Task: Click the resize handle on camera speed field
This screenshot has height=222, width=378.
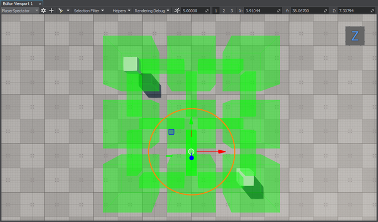Action: pyautogui.click(x=207, y=11)
